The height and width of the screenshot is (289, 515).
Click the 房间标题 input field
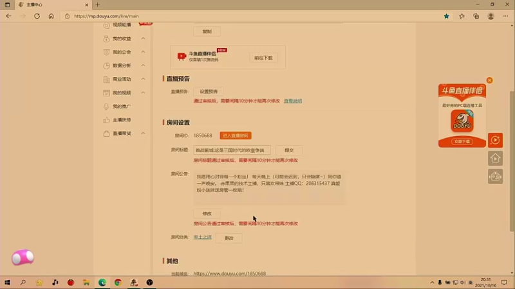pos(232,150)
